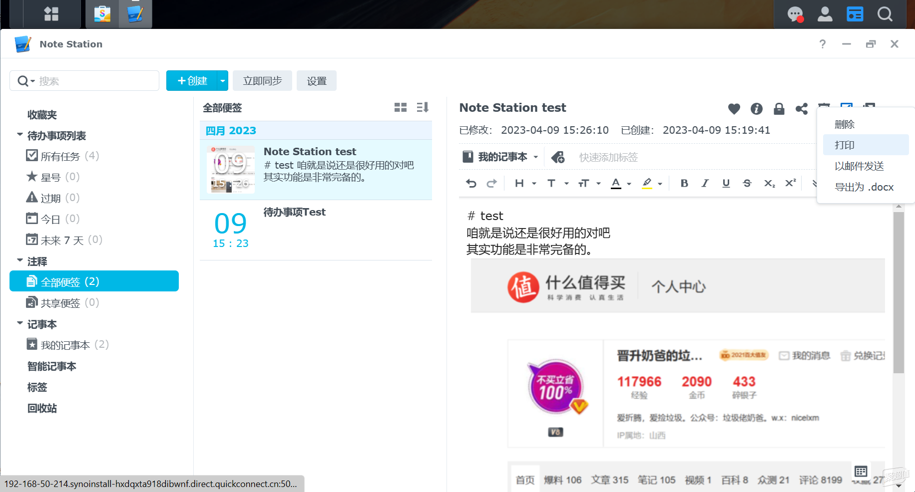This screenshot has height=492, width=915.
Task: Select 全部便签 in sidebar
Action: 94,281
